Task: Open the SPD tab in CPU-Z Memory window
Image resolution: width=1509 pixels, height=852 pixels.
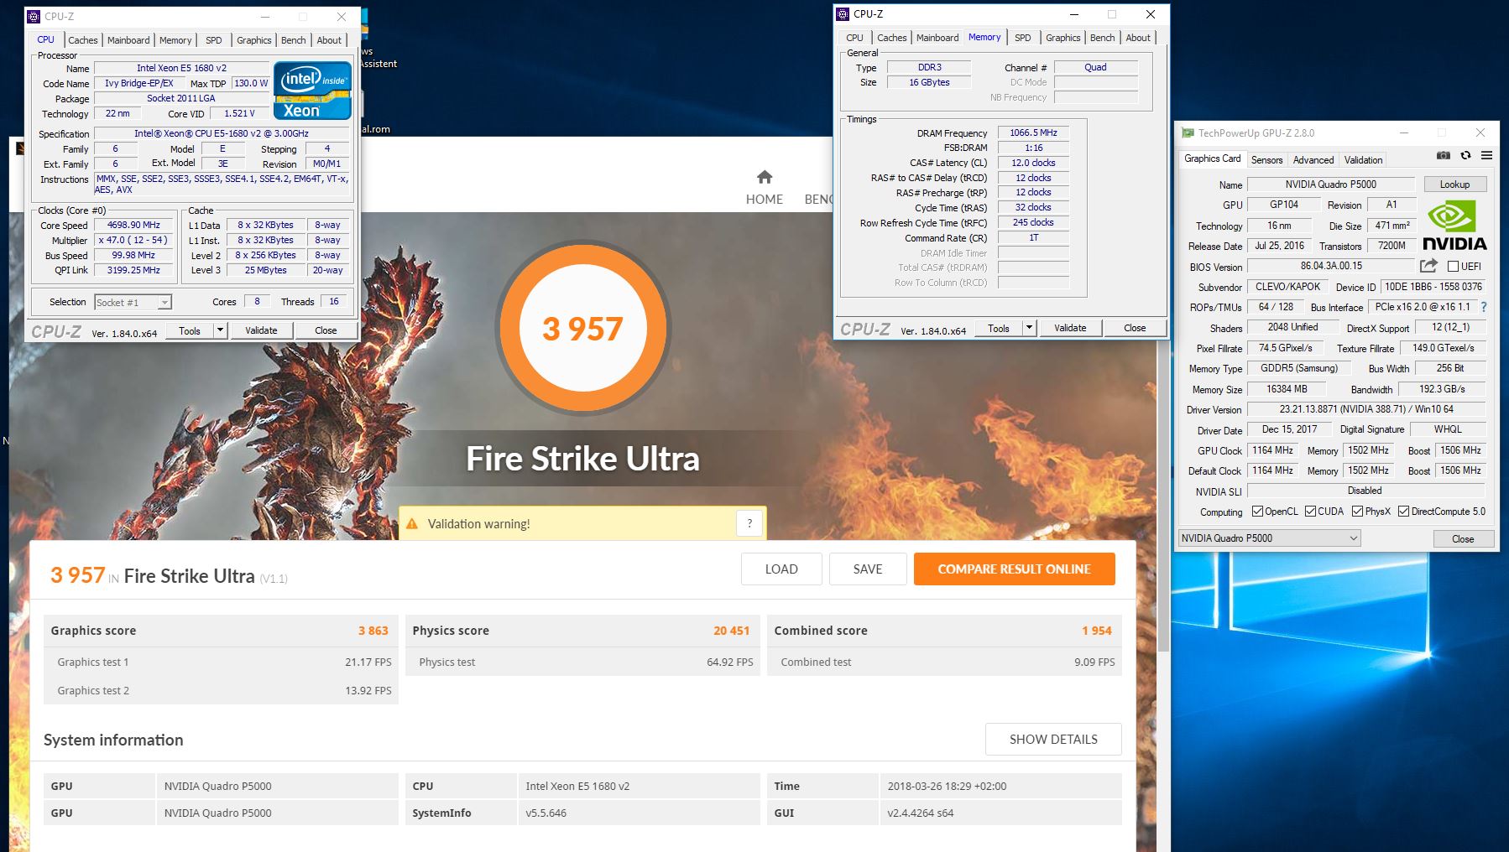Action: click(x=1023, y=38)
